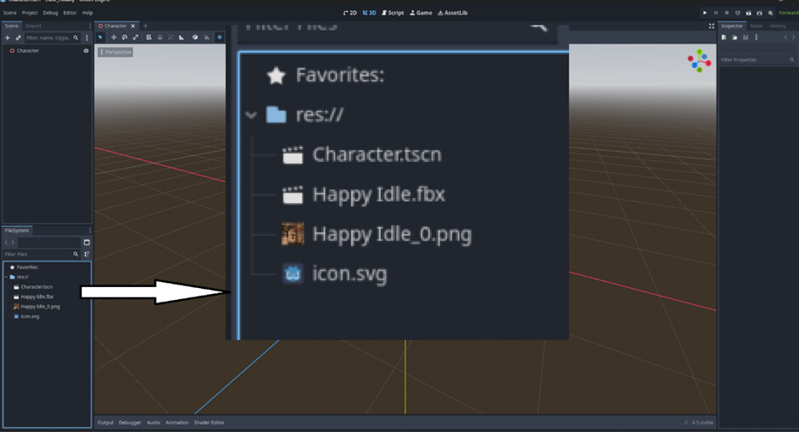The image size is (799, 432).
Task: Toggle distraction-free mode expand icon
Action: click(x=711, y=26)
